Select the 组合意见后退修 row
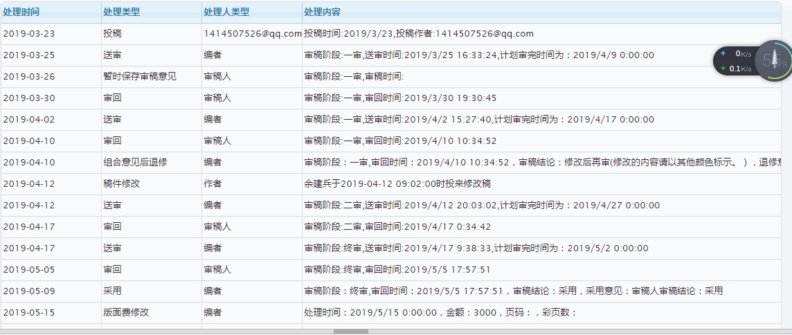Viewport: 792px width, 335px height. click(391, 163)
